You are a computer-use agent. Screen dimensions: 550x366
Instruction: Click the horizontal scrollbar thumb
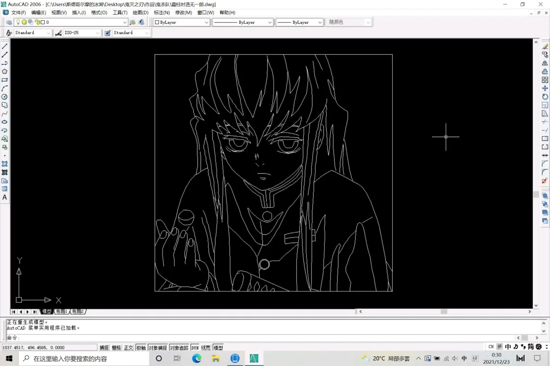tap(444, 311)
